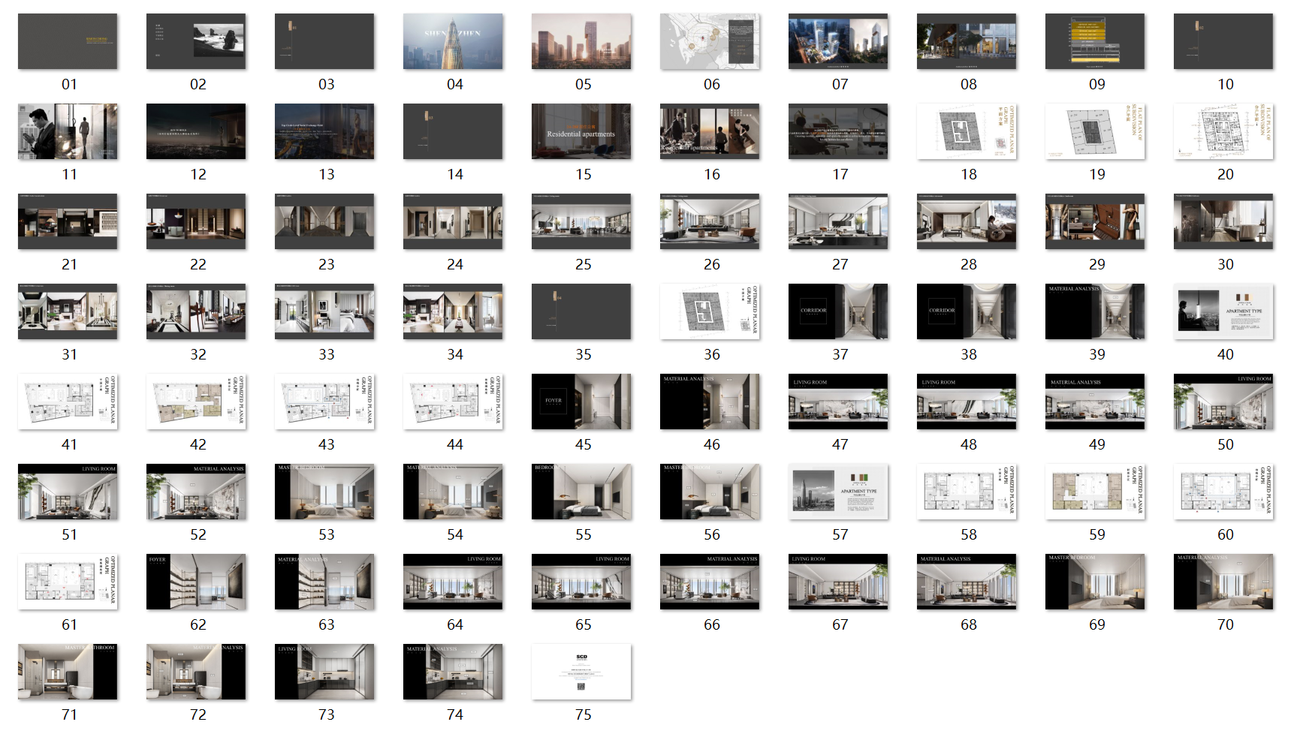Open Foyer shelving slide 62

tap(196, 582)
